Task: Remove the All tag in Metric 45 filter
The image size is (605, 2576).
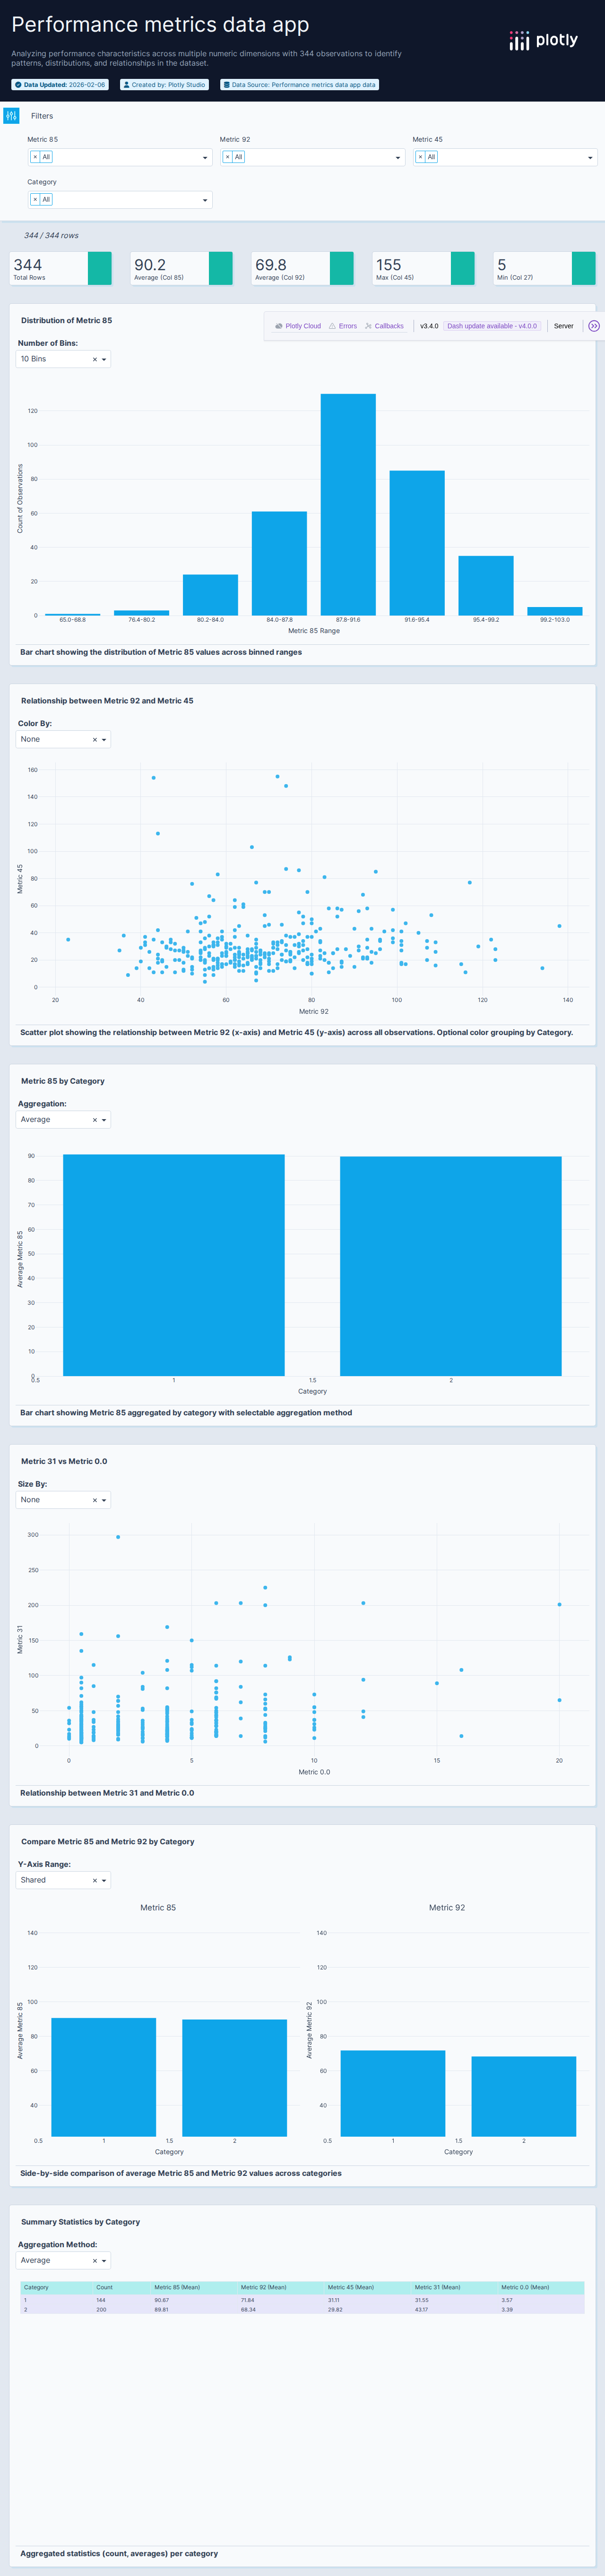Action: coord(420,157)
